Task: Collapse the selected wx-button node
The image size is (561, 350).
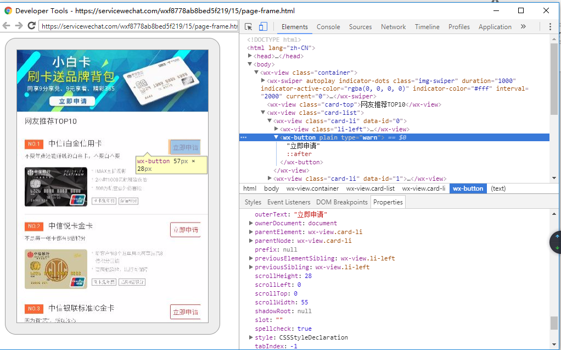Action: 276,137
